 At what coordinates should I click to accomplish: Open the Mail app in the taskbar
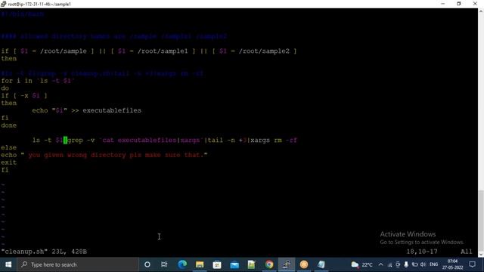click(x=234, y=264)
